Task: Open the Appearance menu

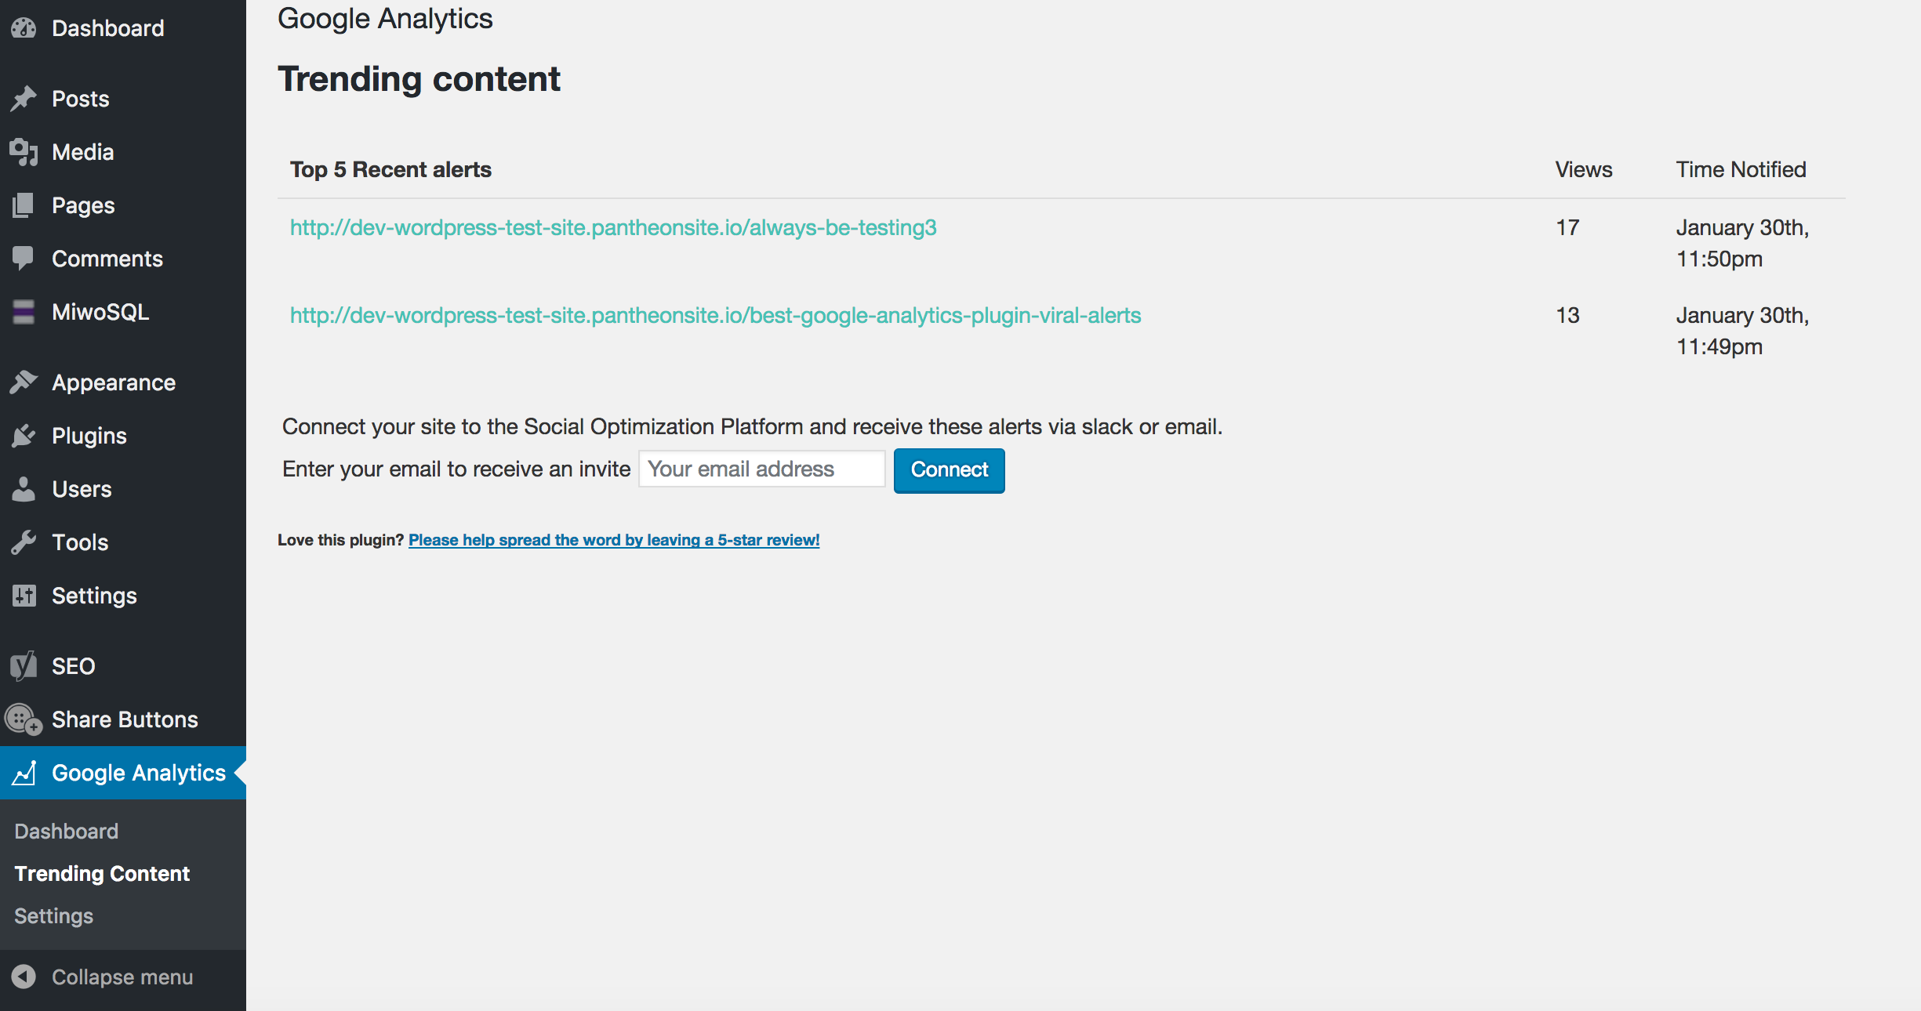Action: [x=113, y=382]
